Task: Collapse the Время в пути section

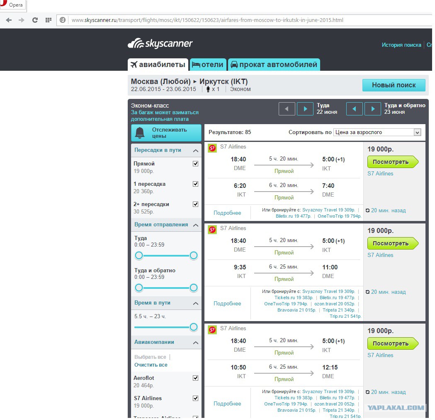Action: [196, 303]
